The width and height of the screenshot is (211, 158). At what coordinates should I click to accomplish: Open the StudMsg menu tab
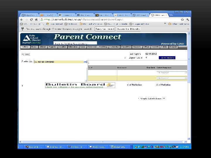[x=103, y=47]
